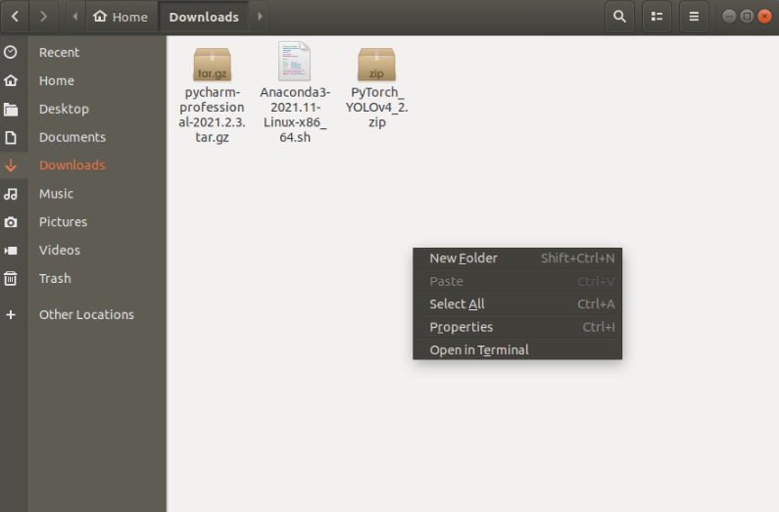
Task: Click the small right path-bar scroll arrow
Action: pos(260,17)
